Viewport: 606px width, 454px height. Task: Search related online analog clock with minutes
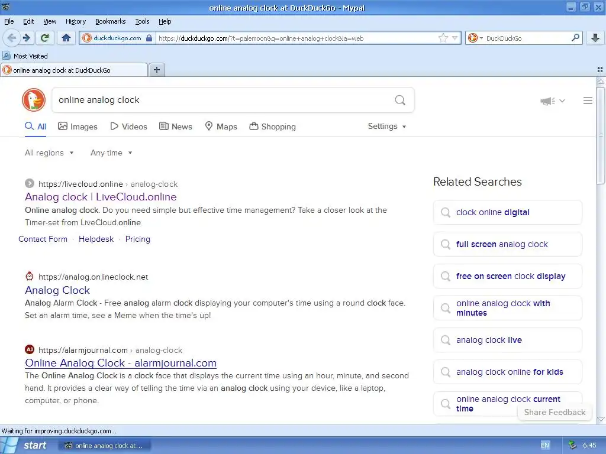pos(507,308)
